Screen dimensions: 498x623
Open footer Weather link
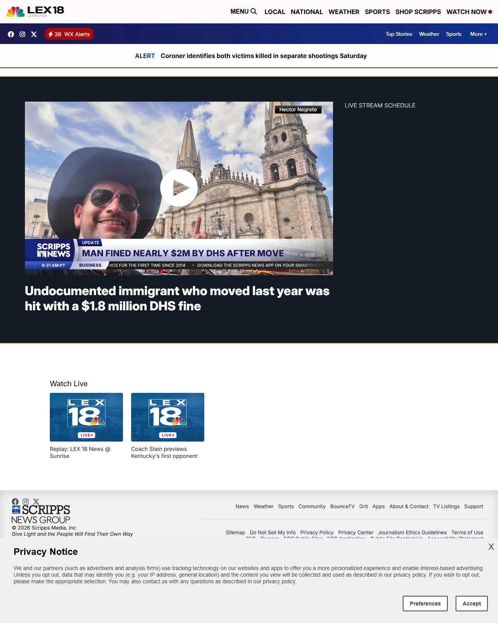(263, 506)
